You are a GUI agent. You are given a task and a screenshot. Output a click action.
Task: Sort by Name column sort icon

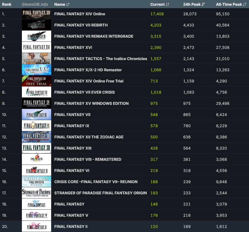68,4
